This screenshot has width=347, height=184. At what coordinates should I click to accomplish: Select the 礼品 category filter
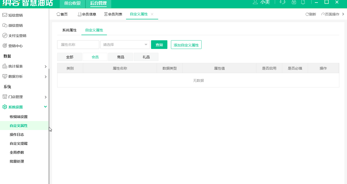click(146, 57)
